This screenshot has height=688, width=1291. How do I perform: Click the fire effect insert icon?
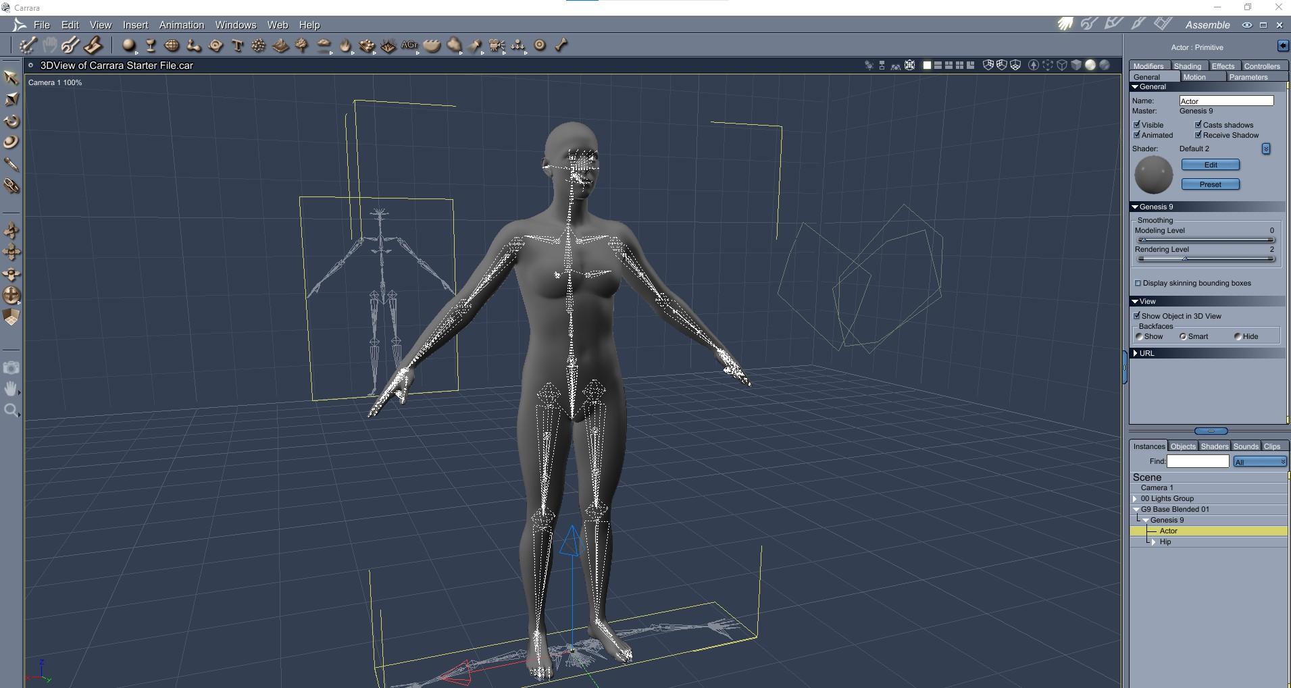point(345,45)
